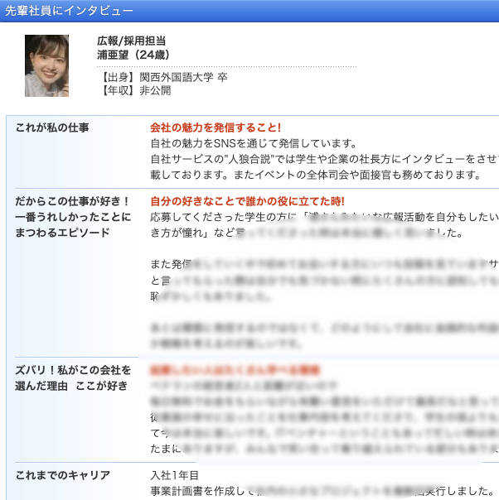Click the まつわるエピソード label line
Screen dimensions: 499x500
pyautogui.click(x=62, y=233)
